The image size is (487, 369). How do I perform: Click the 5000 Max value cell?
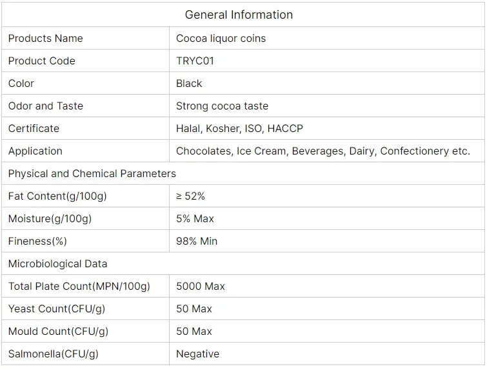pos(201,287)
